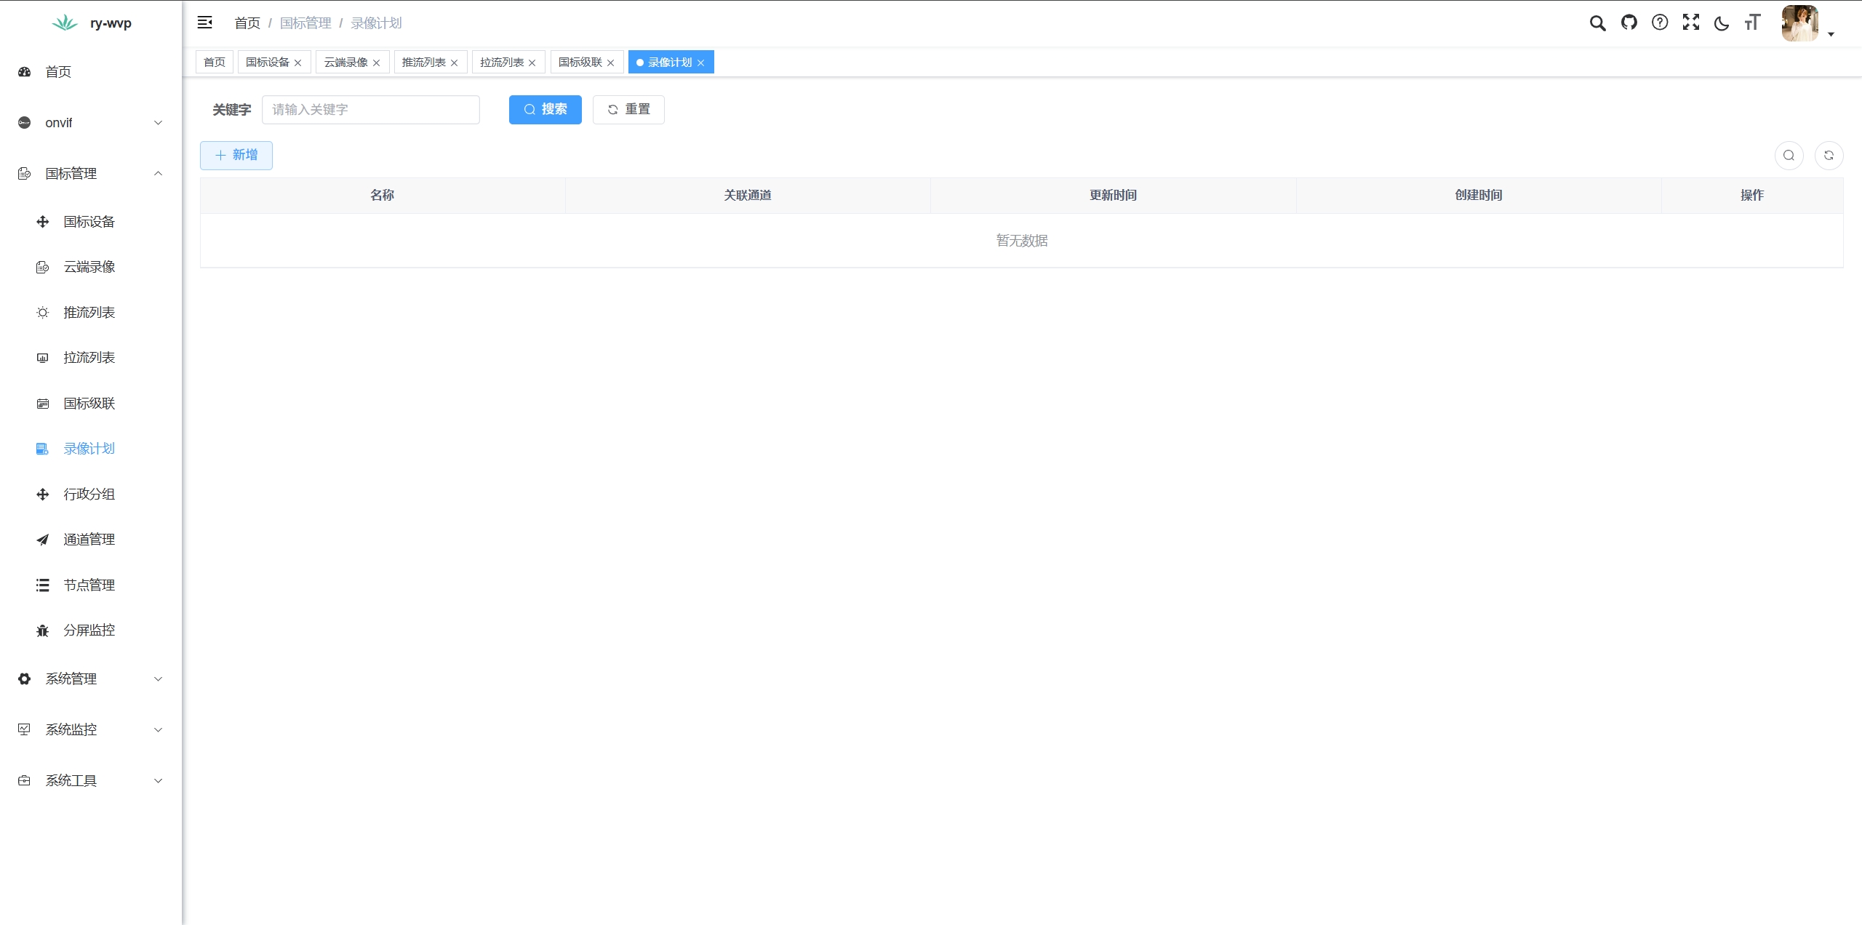This screenshot has height=925, width=1862.
Task: Click the 新增 add button
Action: point(236,156)
